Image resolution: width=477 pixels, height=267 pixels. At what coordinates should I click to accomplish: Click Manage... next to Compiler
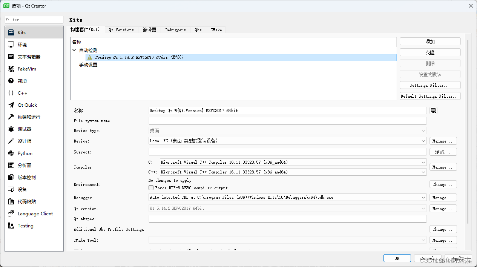(443, 167)
